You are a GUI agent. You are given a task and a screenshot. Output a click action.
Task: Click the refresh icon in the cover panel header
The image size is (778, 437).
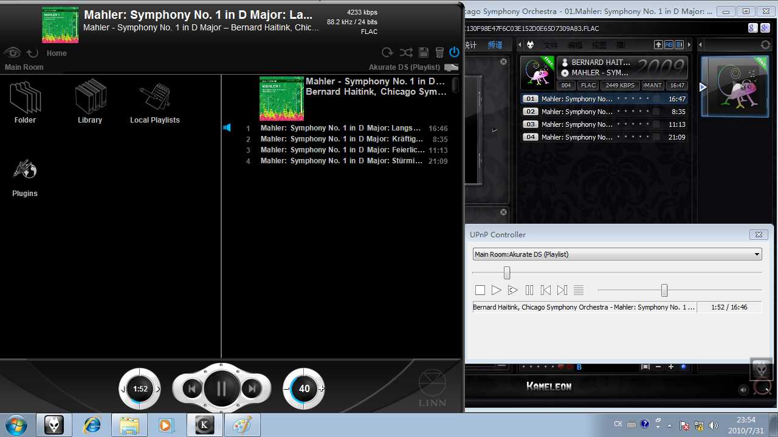pyautogui.click(x=765, y=45)
